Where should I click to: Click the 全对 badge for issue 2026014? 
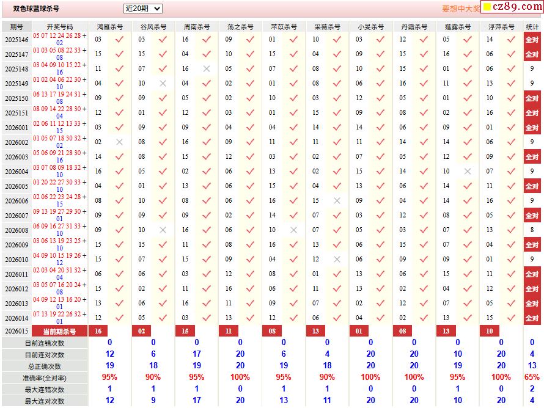(532, 318)
